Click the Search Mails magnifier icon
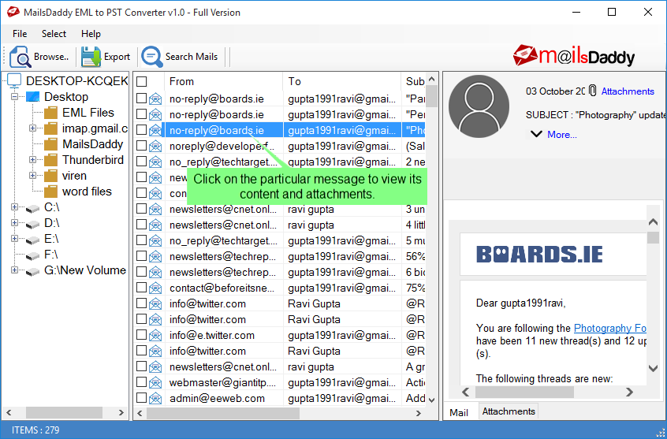This screenshot has width=667, height=439. (152, 57)
